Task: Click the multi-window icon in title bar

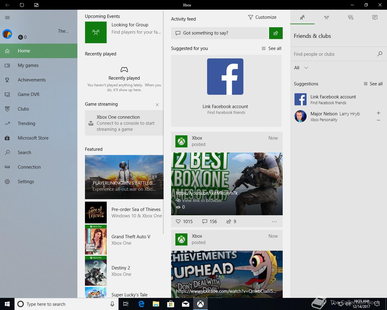Action: click(x=36, y=5)
